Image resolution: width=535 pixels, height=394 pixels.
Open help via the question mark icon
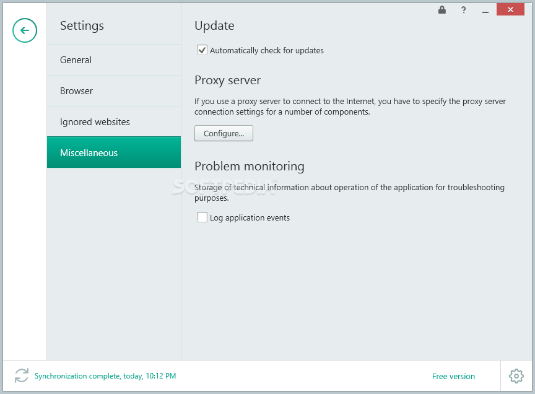coord(463,10)
